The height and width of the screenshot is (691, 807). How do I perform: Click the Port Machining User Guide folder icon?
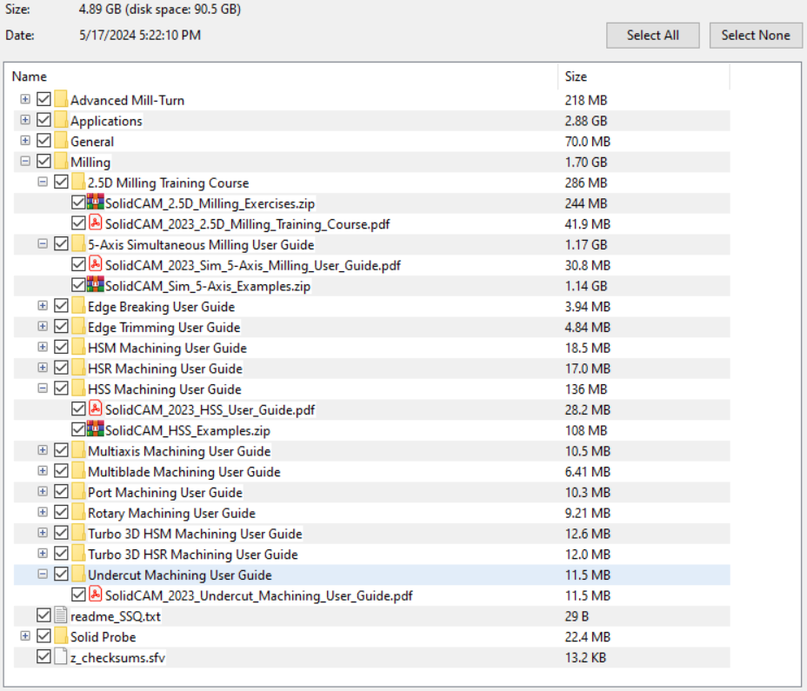[x=78, y=491]
